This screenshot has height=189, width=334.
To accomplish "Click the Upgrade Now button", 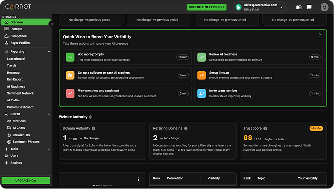I will (x=26, y=181).
